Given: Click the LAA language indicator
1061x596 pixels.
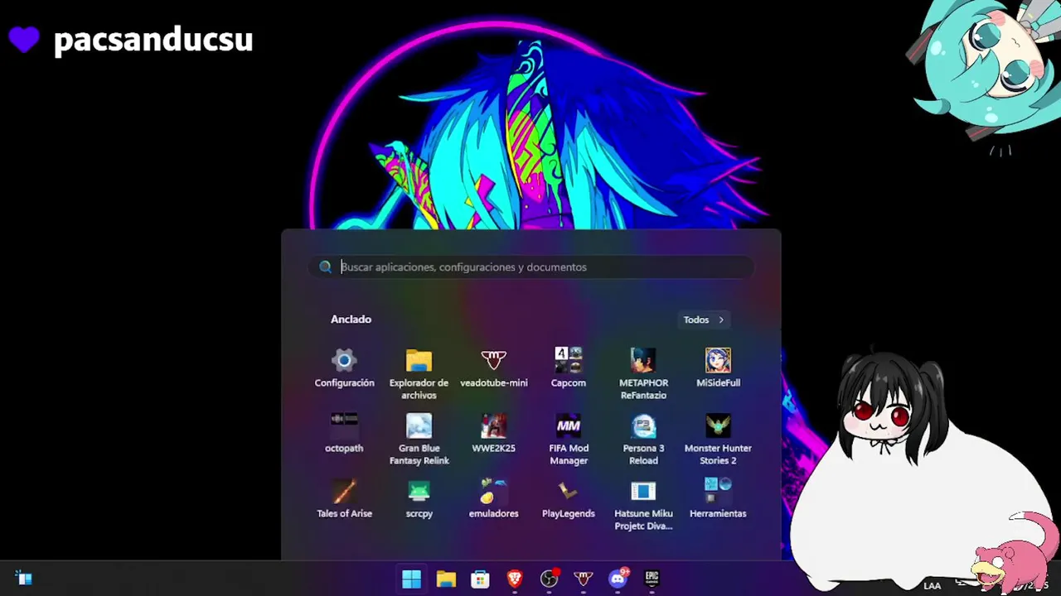Looking at the screenshot, I should coord(933,585).
